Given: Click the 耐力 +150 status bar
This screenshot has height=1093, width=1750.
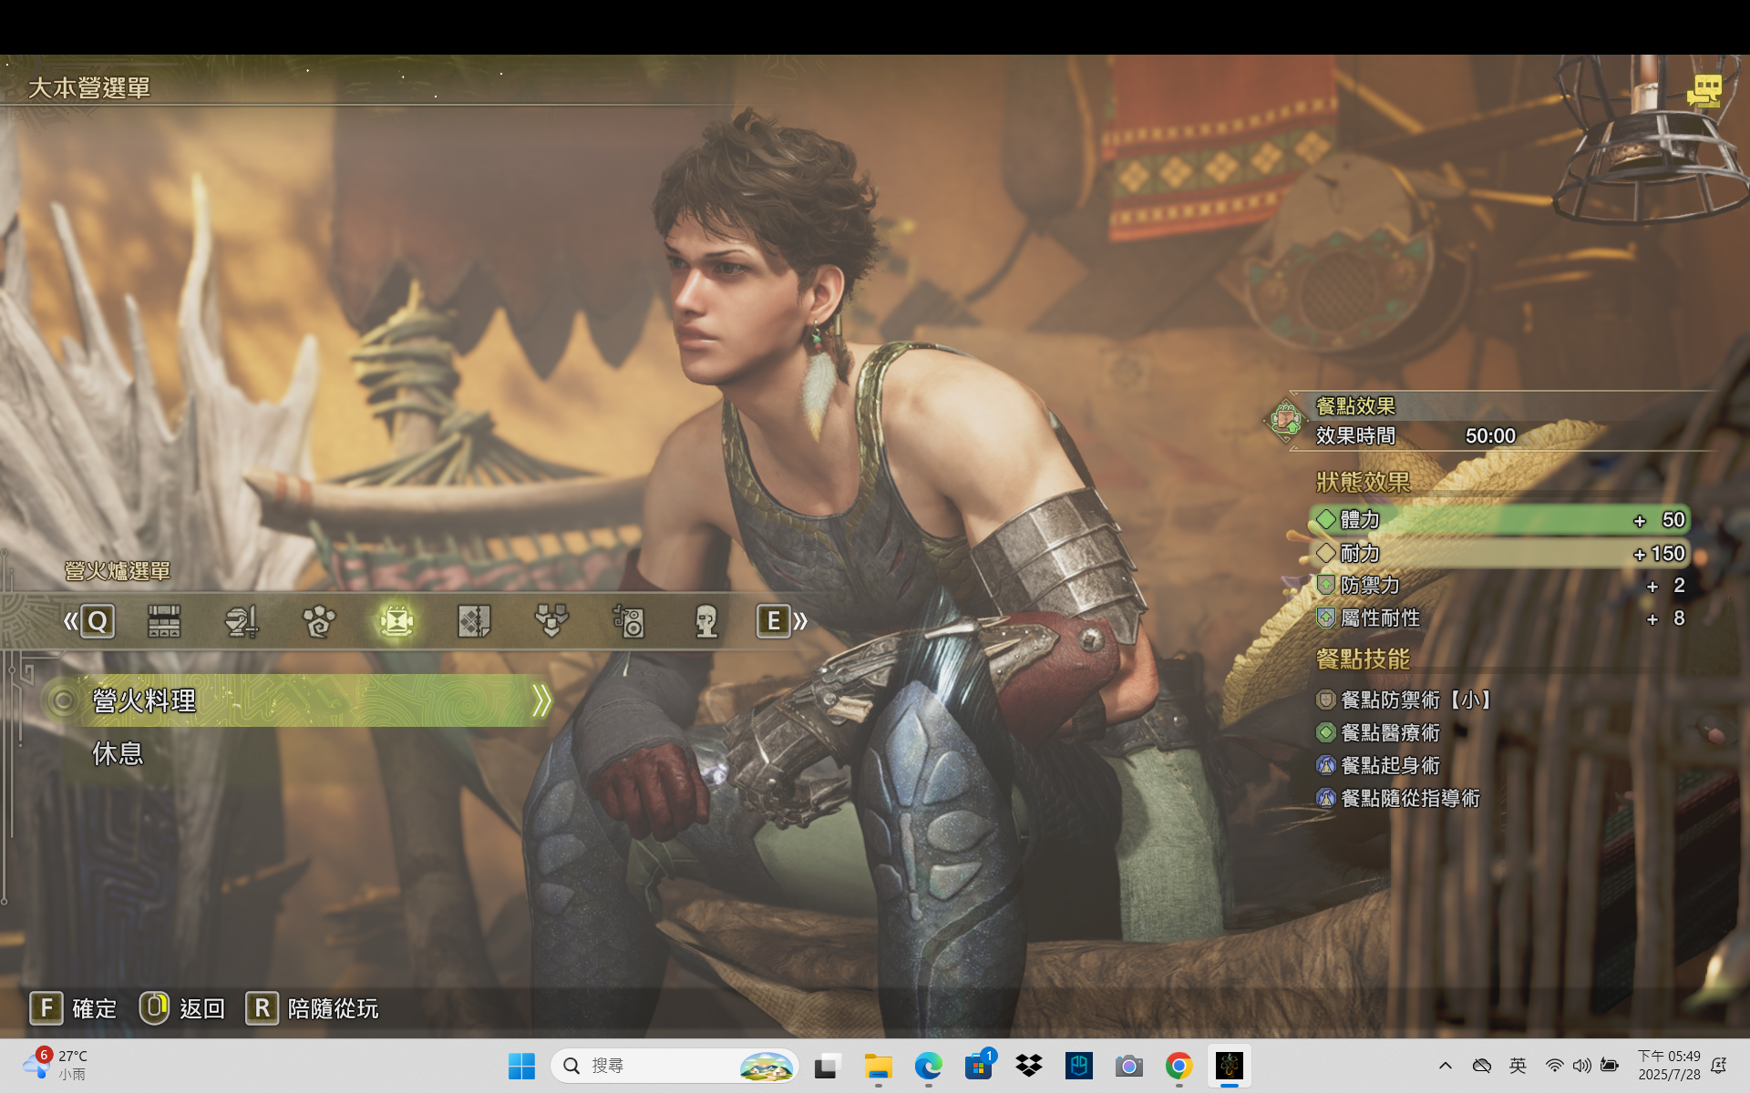Looking at the screenshot, I should pos(1499,553).
